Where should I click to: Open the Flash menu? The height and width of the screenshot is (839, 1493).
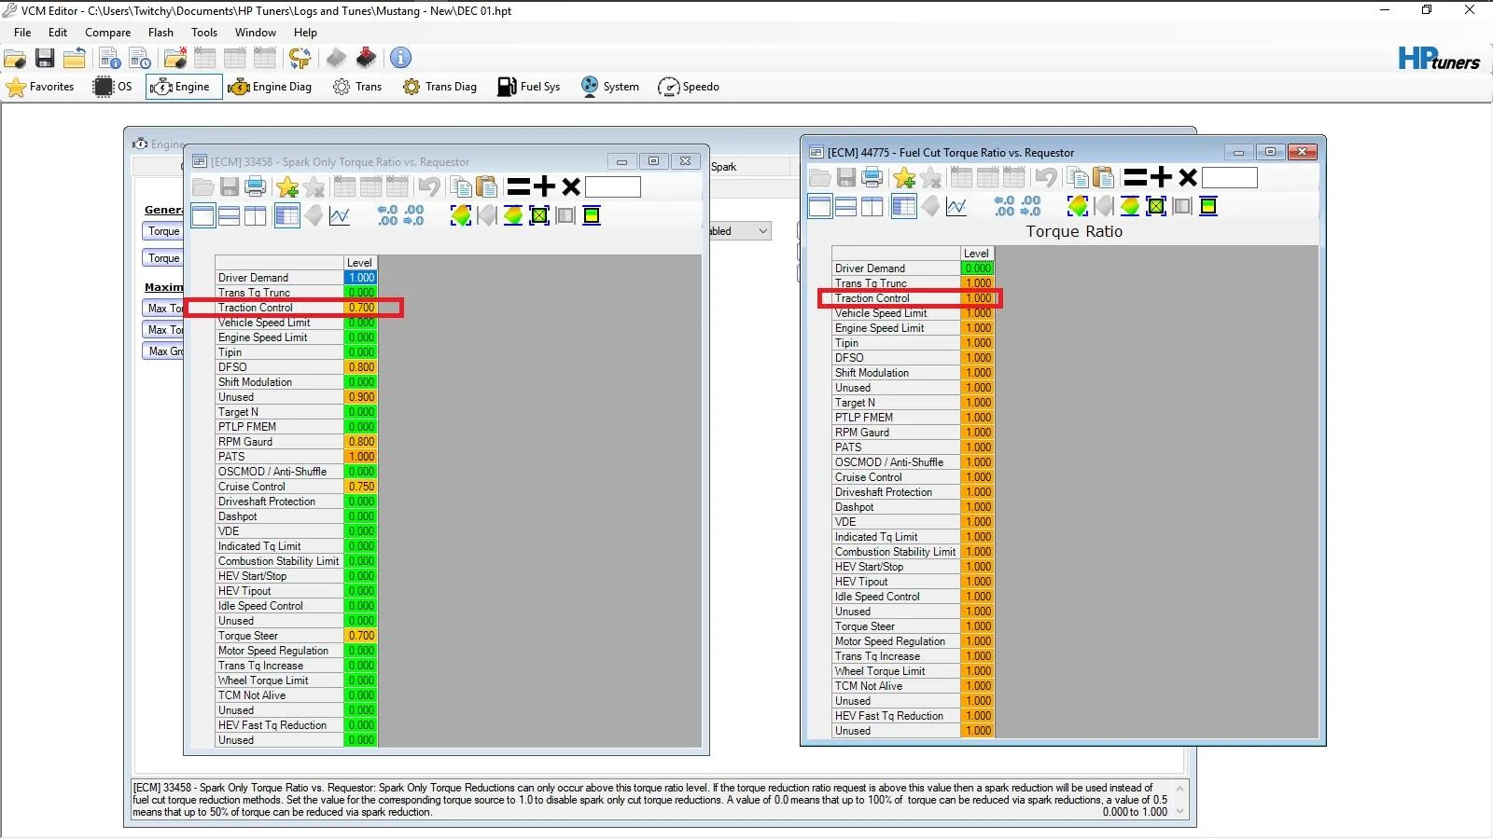click(160, 33)
